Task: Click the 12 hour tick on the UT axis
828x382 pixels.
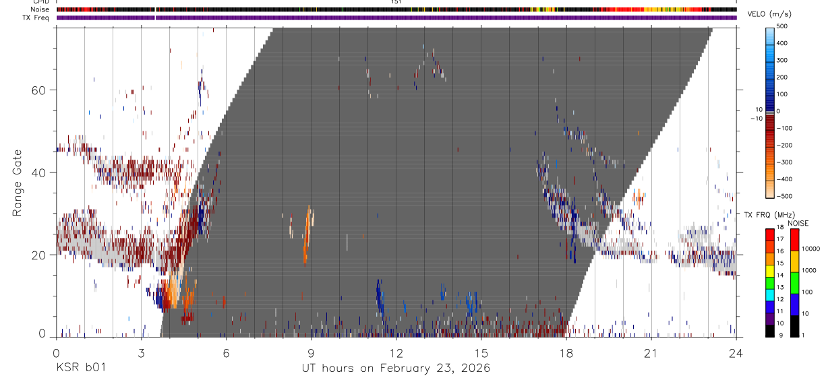Action: (x=396, y=353)
